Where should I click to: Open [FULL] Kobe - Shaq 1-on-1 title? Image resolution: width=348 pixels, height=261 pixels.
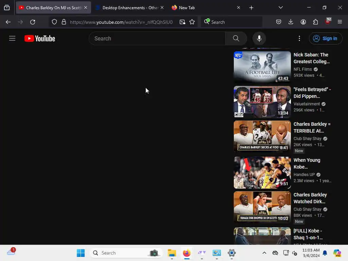pos(308,234)
